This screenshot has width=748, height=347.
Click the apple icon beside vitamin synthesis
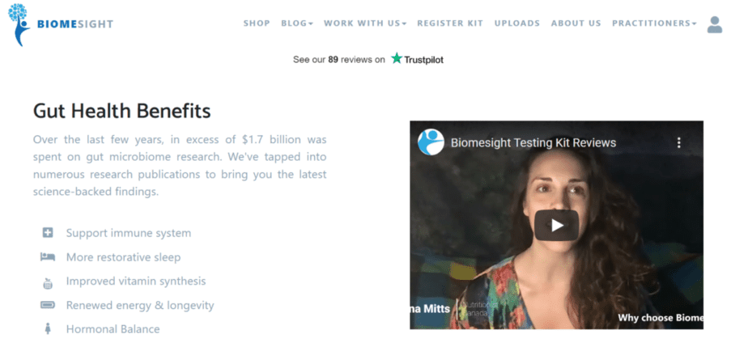click(48, 282)
